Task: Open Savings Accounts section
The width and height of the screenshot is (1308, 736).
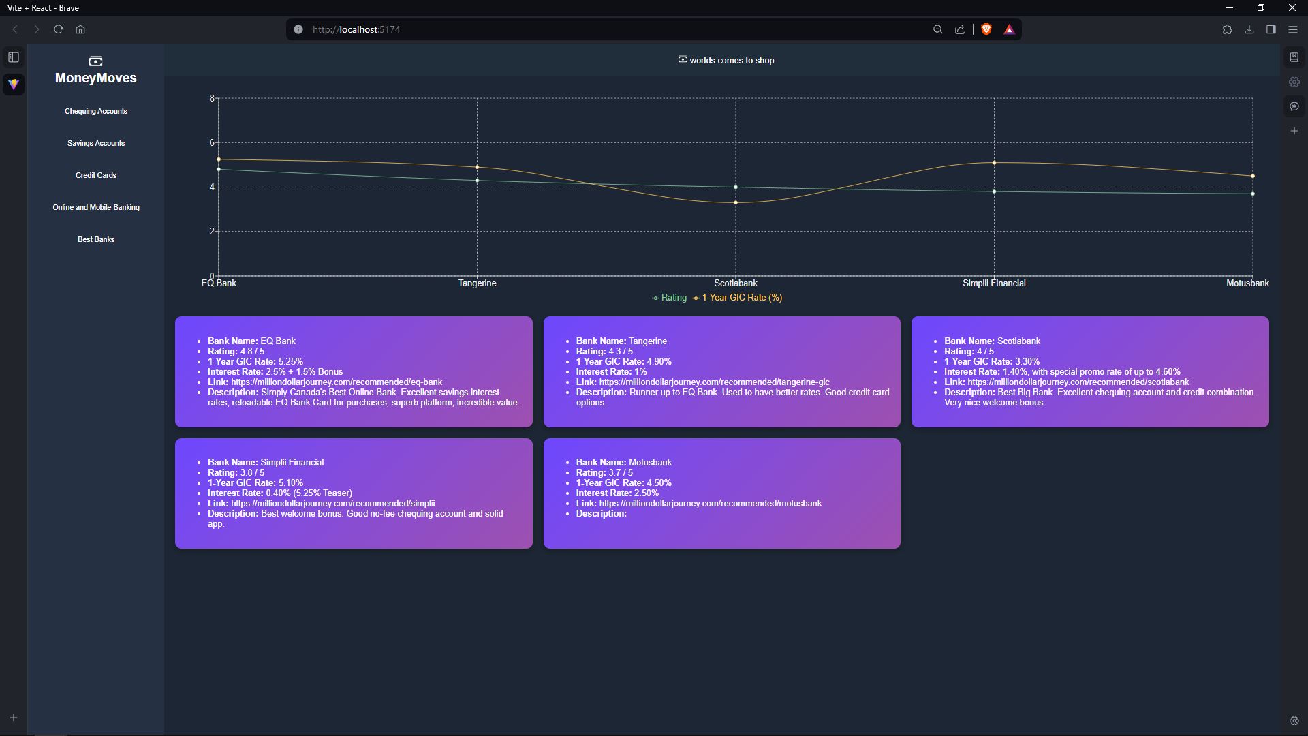Action: coord(96,143)
